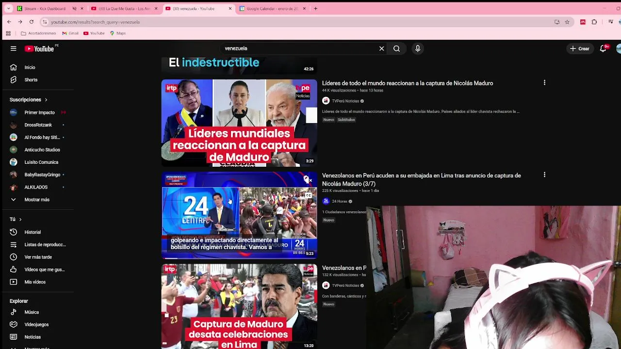Switch to the Stream - Kick Dashboard tab
Image resolution: width=621 pixels, height=349 pixels.
[x=45, y=8]
